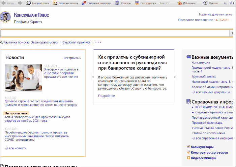Click into the main search field
The width and height of the screenshot is (236, 167).
tap(115, 33)
